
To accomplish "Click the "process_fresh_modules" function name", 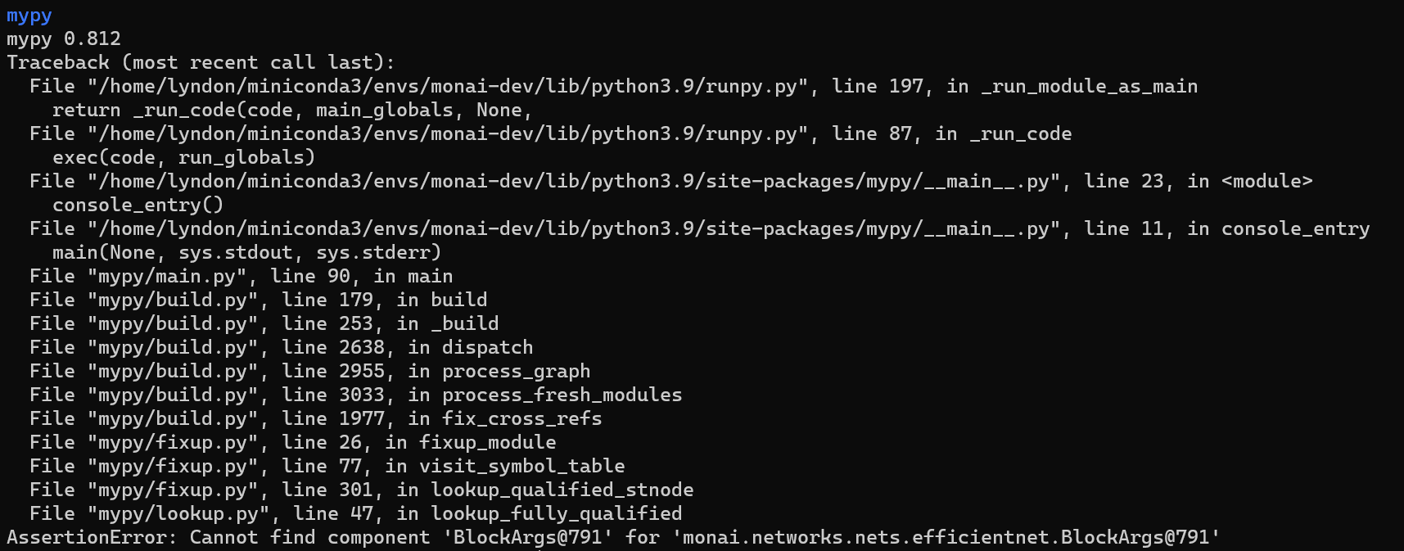I will pyautogui.click(x=562, y=395).
